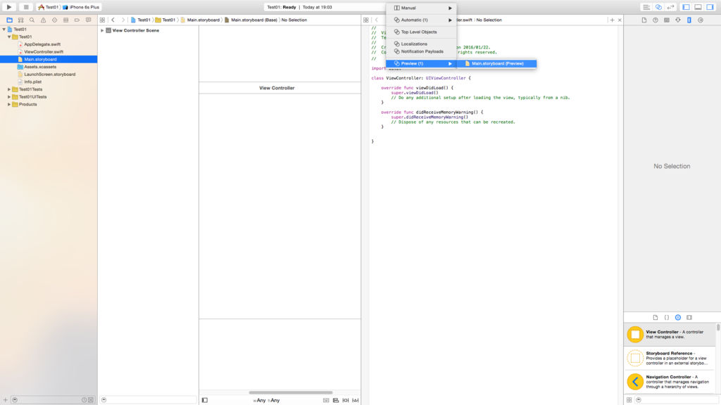Expand View Controller Scene in outline
Screen dimensions: 721x405
pyautogui.click(x=102, y=30)
